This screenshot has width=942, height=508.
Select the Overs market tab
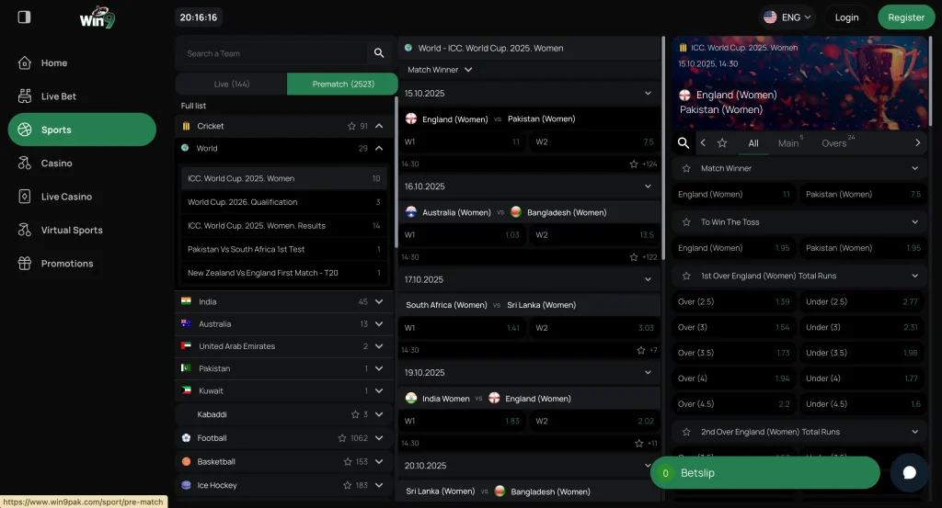[x=834, y=143]
